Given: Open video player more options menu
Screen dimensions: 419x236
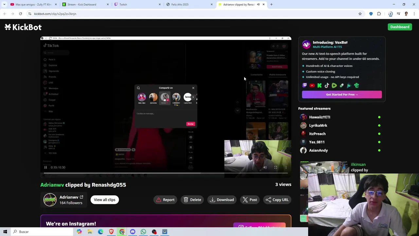Looking at the screenshot, I should coord(286,167).
